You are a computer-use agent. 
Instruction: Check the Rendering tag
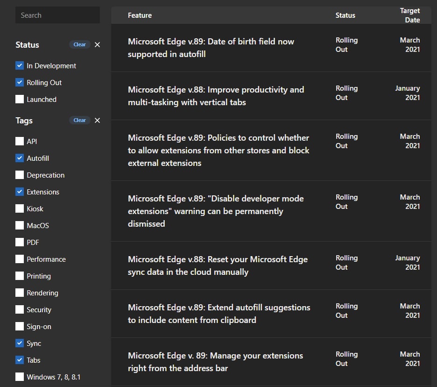20,293
